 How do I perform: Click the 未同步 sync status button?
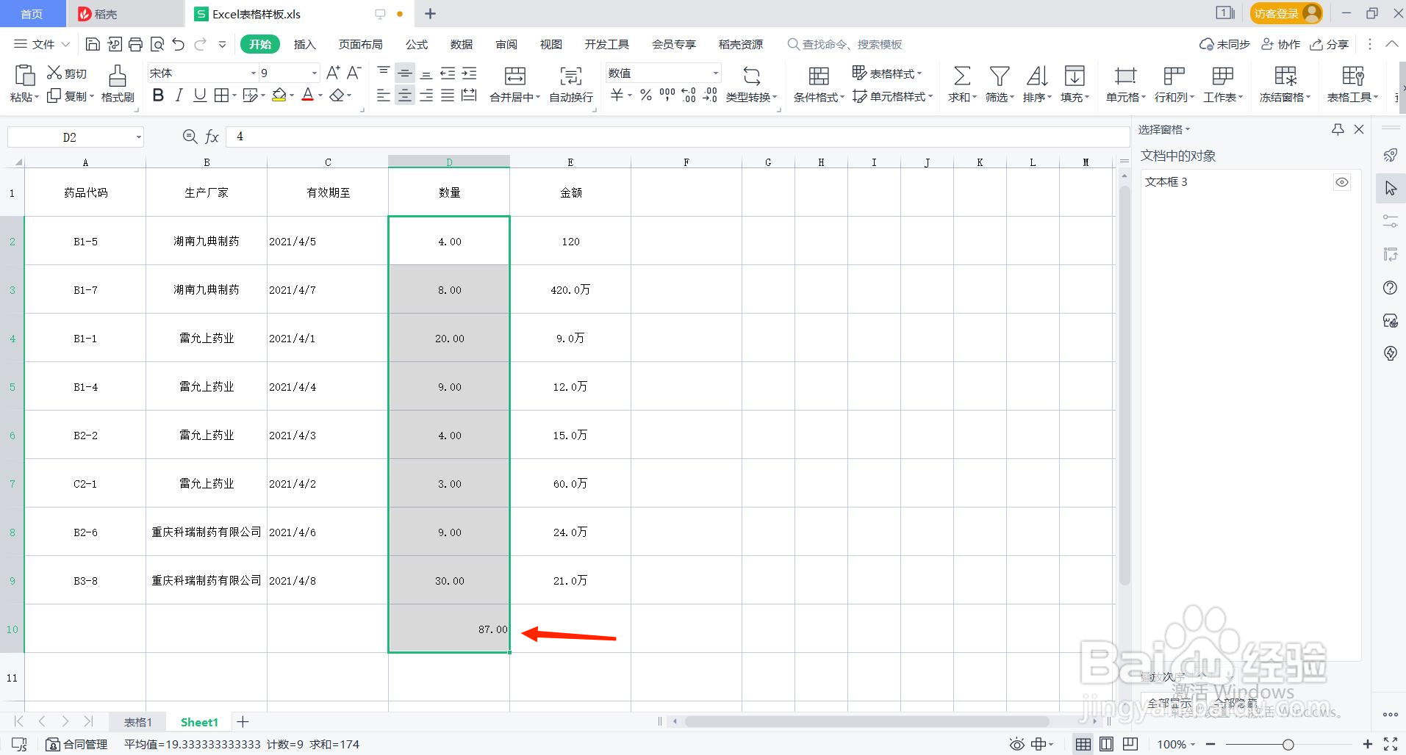click(x=1224, y=45)
